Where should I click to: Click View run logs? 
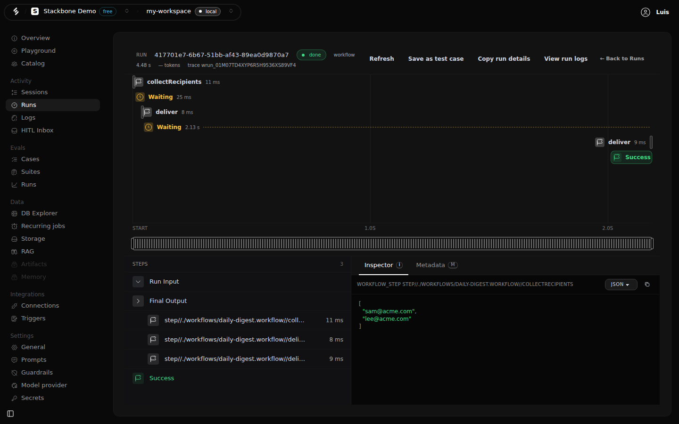566,59
